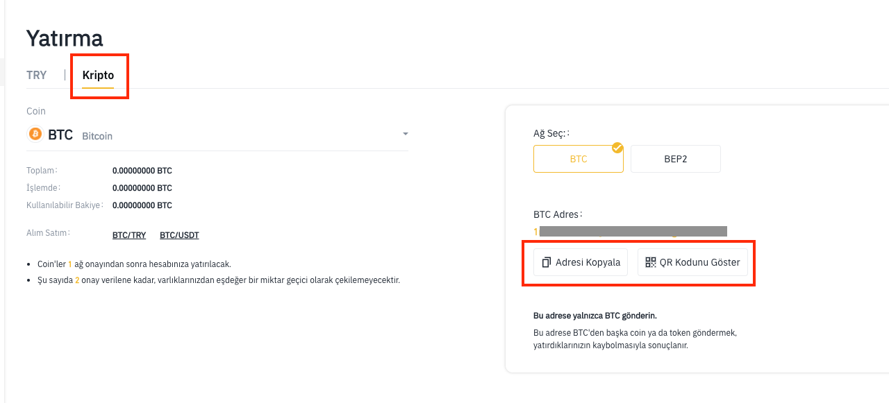Click the QR Kodunu Göster button
Viewport: 889px width, 403px height.
pyautogui.click(x=693, y=262)
